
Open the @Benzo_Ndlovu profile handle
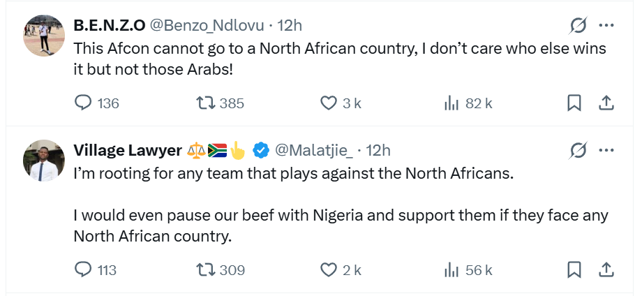tap(207, 26)
